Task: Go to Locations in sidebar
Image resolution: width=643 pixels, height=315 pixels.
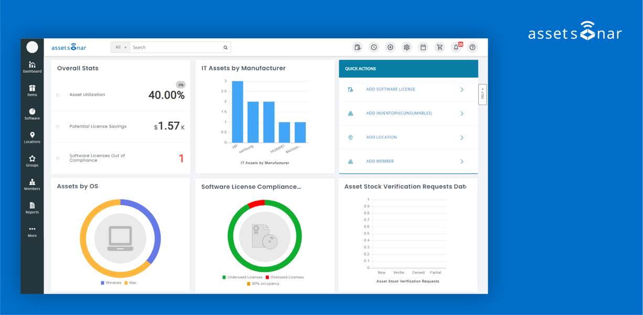Action: [x=32, y=138]
